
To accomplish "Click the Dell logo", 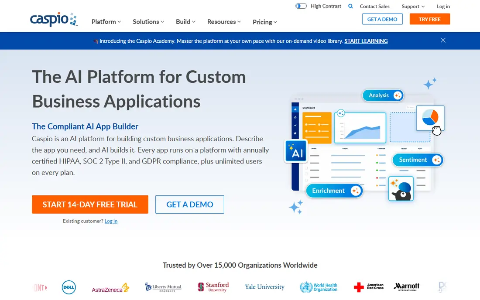I will [x=69, y=287].
